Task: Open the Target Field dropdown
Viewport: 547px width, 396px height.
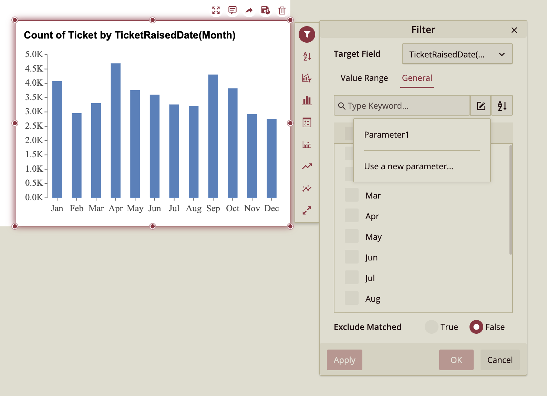Action: (x=457, y=54)
